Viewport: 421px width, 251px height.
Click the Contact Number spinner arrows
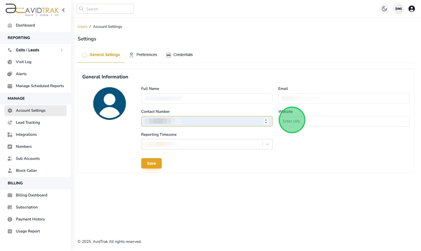pos(266,121)
